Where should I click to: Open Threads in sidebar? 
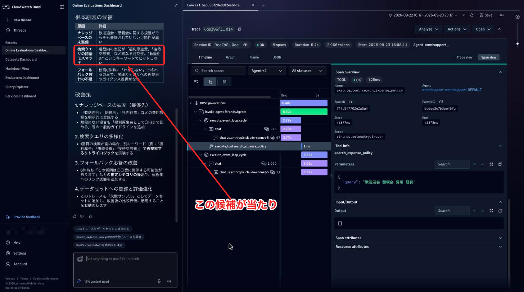coord(19,30)
